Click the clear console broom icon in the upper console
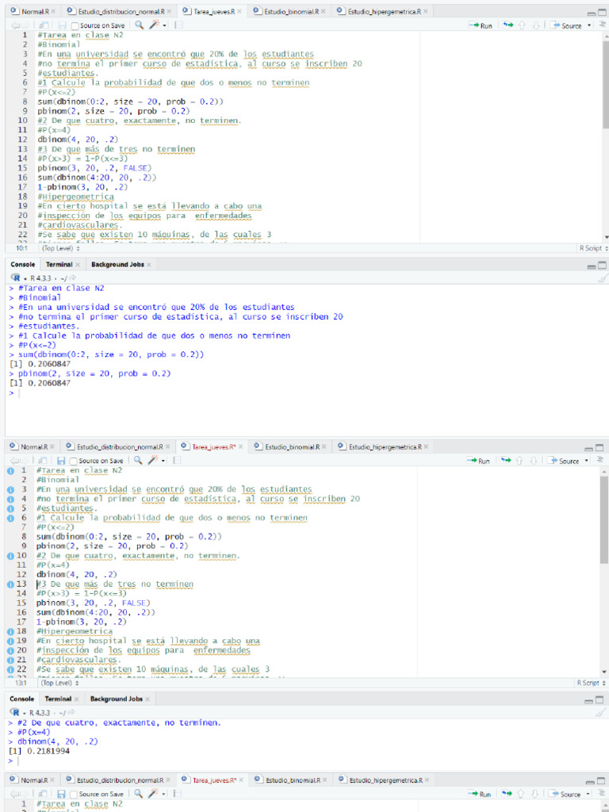The image size is (609, 812). [x=603, y=278]
